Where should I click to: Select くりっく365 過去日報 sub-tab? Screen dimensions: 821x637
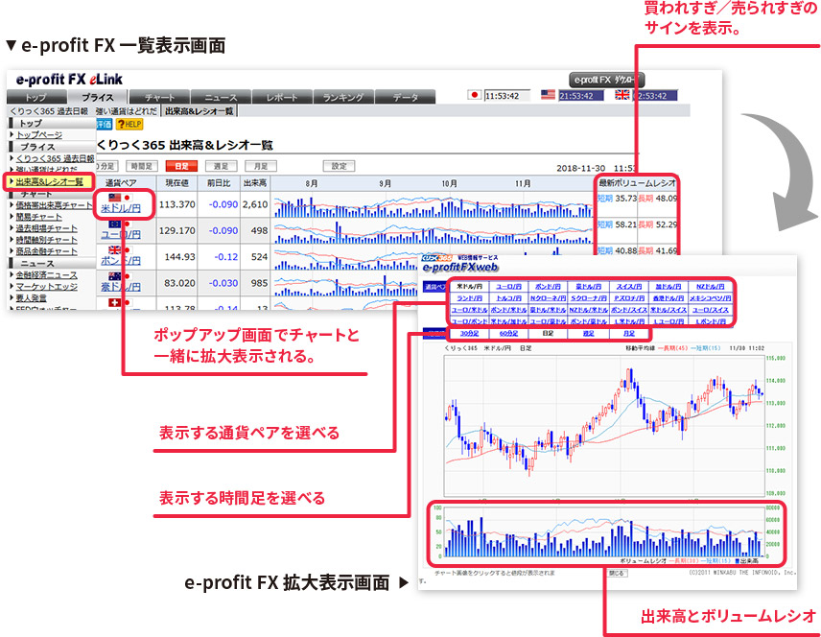click(x=50, y=111)
